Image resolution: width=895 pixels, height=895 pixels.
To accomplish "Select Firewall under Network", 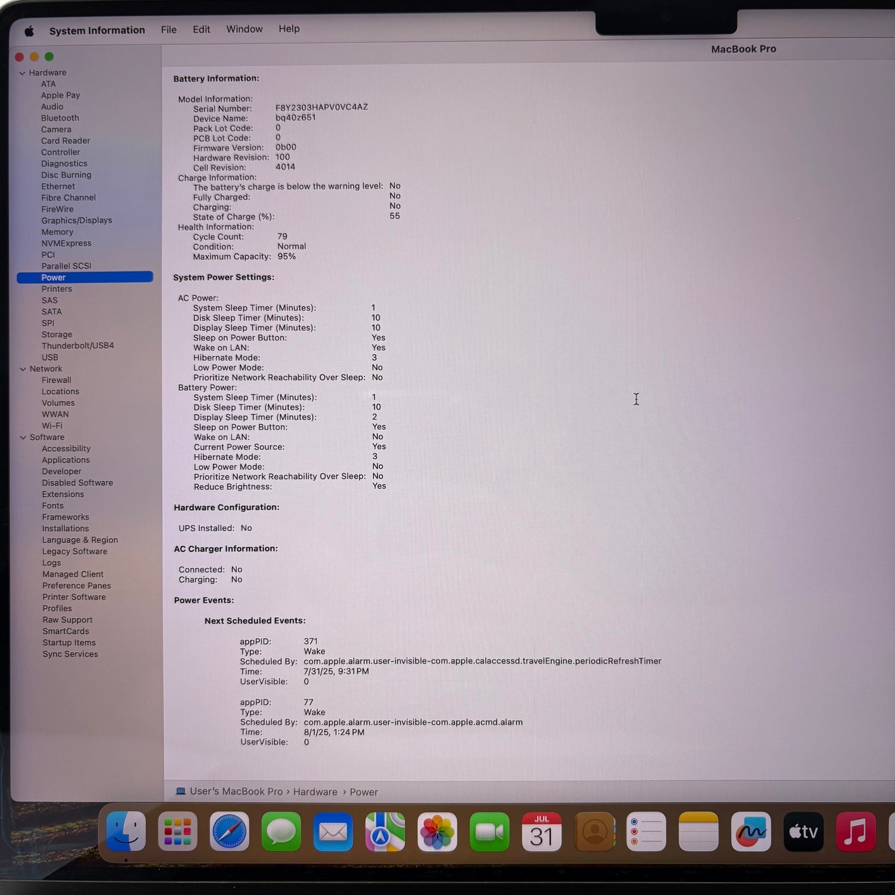I will pos(56,380).
